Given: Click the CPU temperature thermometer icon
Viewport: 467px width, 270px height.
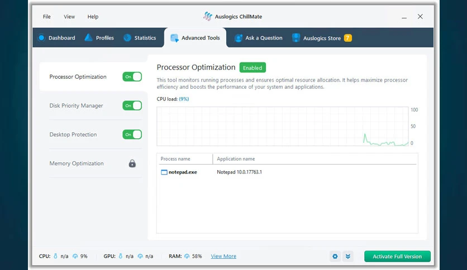Looking at the screenshot, I should 55,256.
